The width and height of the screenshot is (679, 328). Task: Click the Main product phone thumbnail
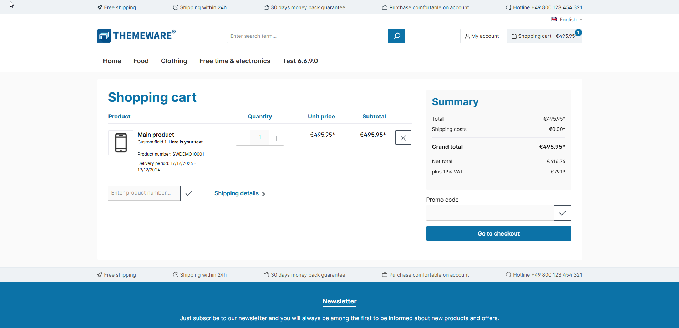[121, 143]
